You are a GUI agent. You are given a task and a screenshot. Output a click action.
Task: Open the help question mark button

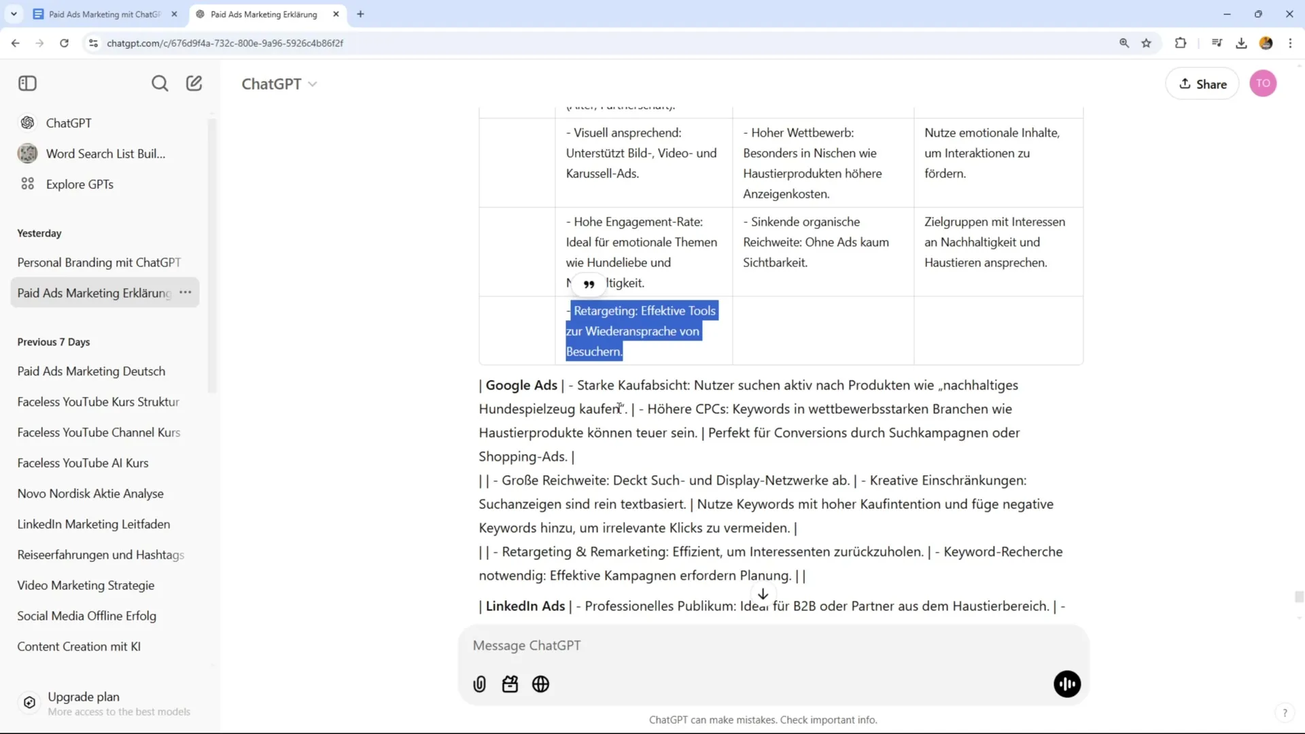click(1285, 713)
